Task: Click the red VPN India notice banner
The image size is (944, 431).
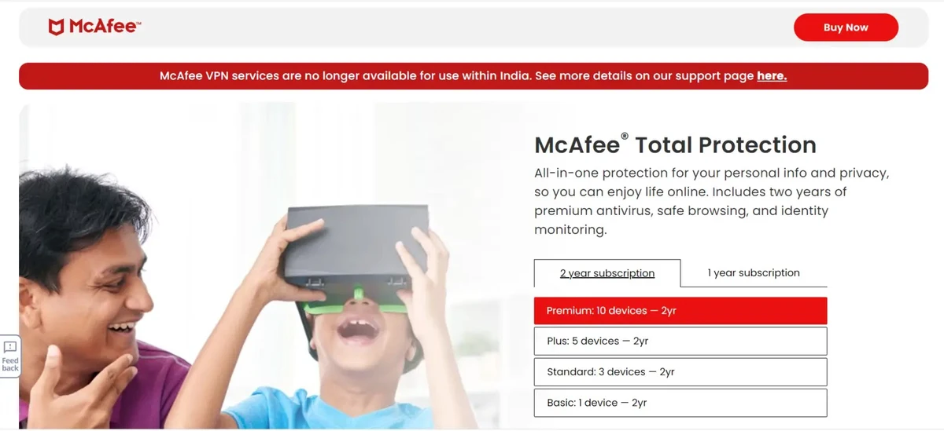Action: (474, 76)
